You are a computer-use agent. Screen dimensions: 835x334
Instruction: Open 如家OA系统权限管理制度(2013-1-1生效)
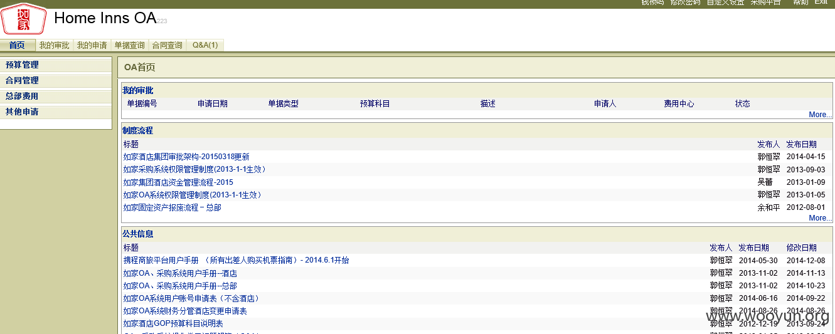(x=192, y=195)
